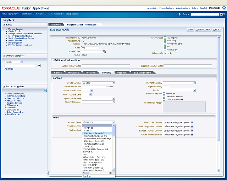Open the Always Take Discount dropdown
Screen dimensions: 227x181
(x=192, y=122)
